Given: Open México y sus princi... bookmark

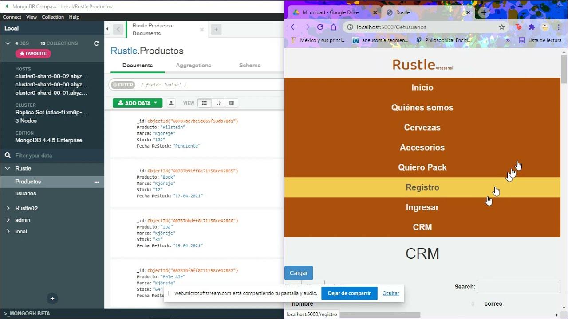Looking at the screenshot, I should point(318,40).
